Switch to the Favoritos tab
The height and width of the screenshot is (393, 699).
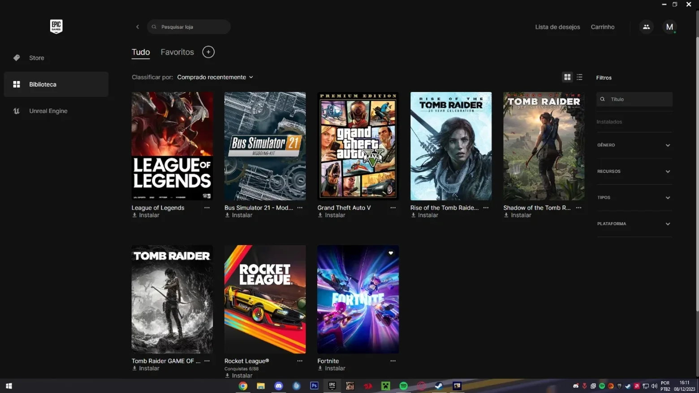click(x=177, y=52)
